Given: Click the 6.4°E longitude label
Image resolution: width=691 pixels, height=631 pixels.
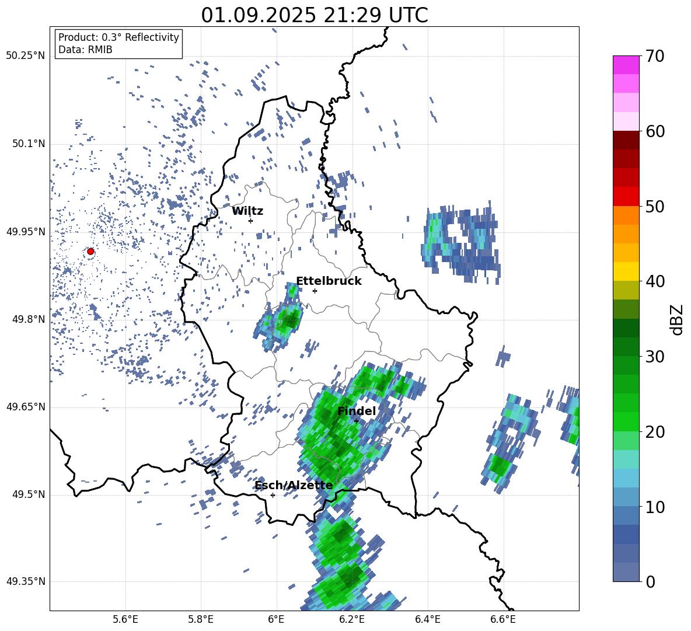Looking at the screenshot, I should (x=427, y=619).
